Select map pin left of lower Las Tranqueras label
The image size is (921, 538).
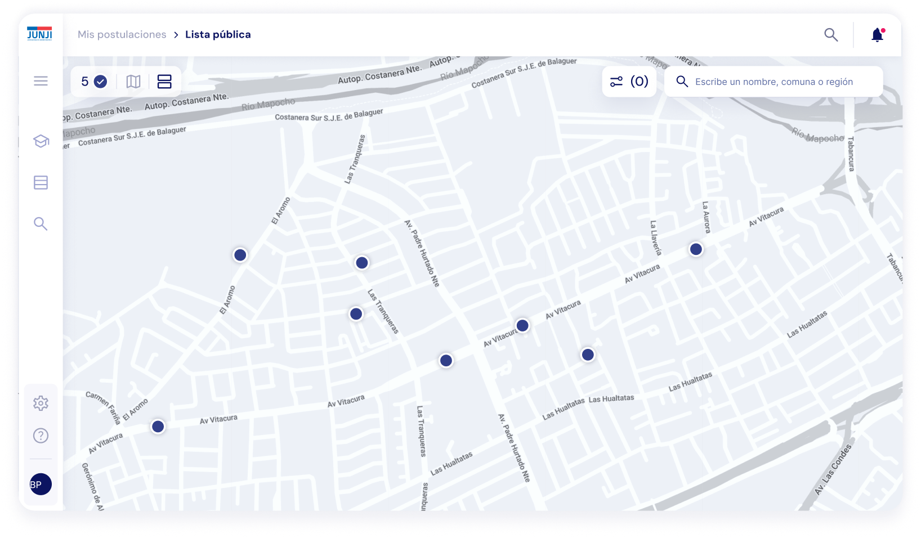pyautogui.click(x=356, y=314)
